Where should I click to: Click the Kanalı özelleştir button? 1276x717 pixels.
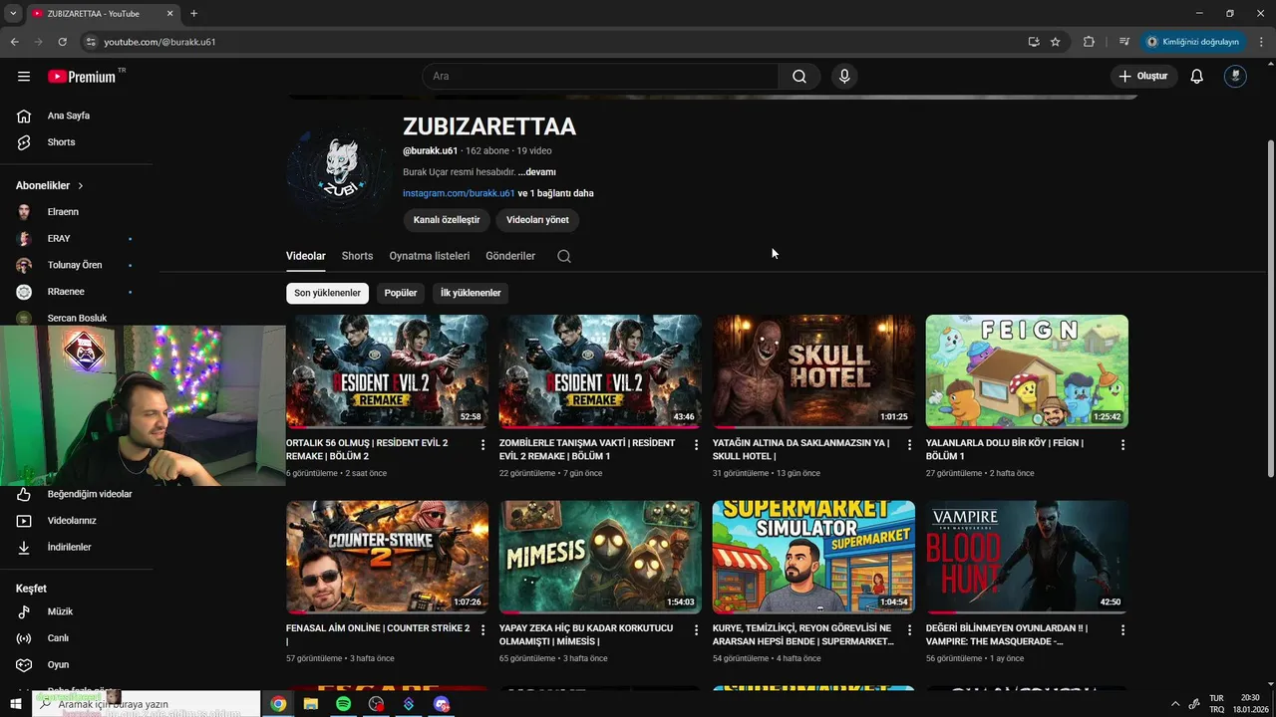447,220
